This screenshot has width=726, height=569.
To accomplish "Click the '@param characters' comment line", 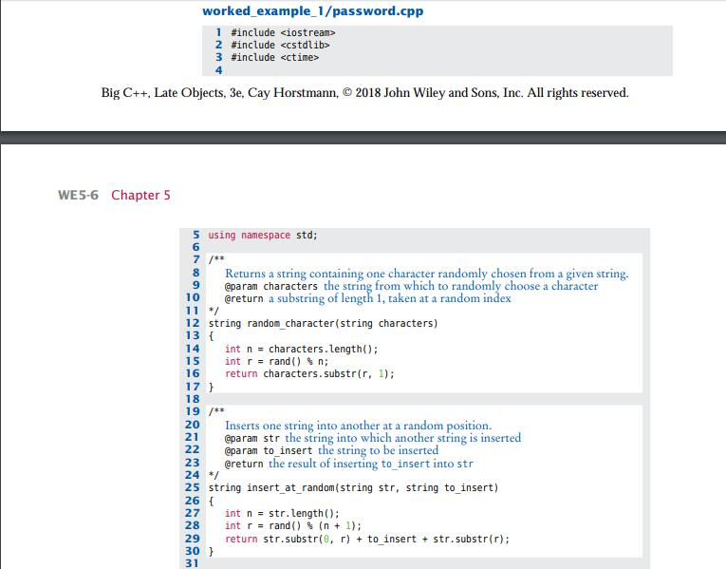I will [x=411, y=286].
